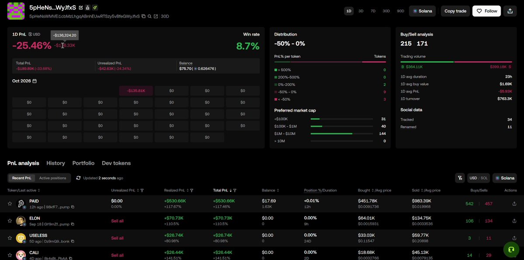Click the money bag badge icon
This screenshot has height=260, width=524.
pos(87,7)
